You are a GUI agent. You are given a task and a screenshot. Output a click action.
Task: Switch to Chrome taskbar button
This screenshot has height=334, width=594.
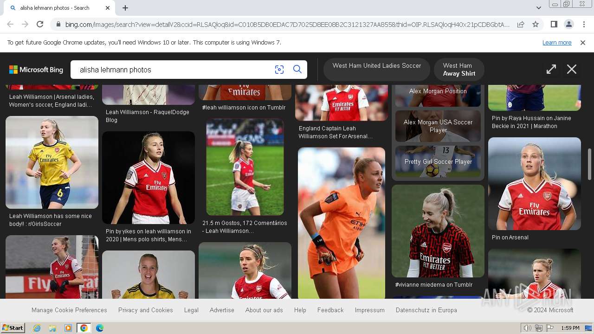(84, 328)
